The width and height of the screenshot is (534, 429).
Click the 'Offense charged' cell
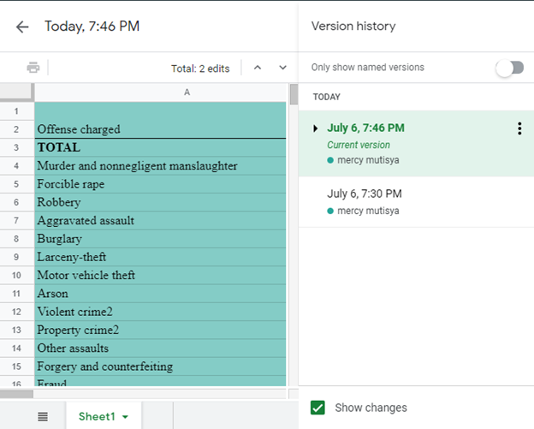160,129
